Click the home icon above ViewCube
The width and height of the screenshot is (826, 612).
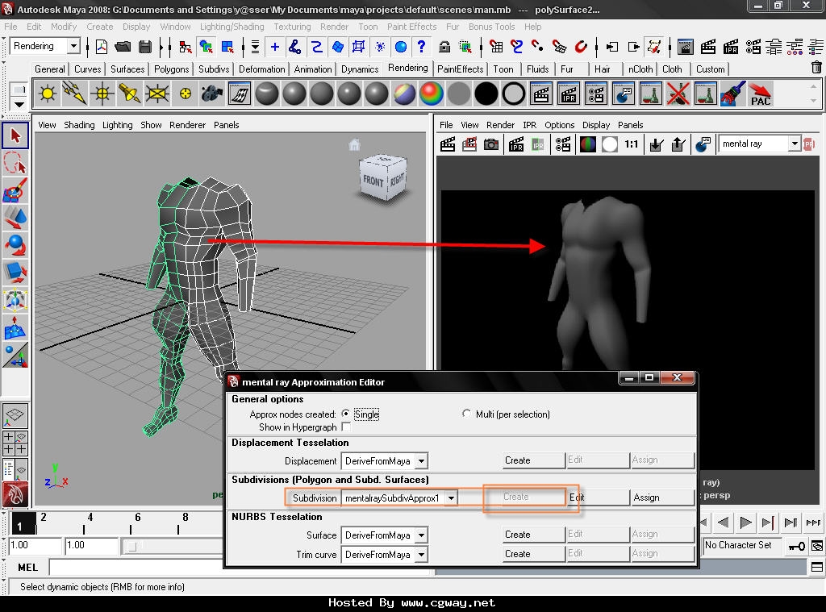tap(355, 144)
